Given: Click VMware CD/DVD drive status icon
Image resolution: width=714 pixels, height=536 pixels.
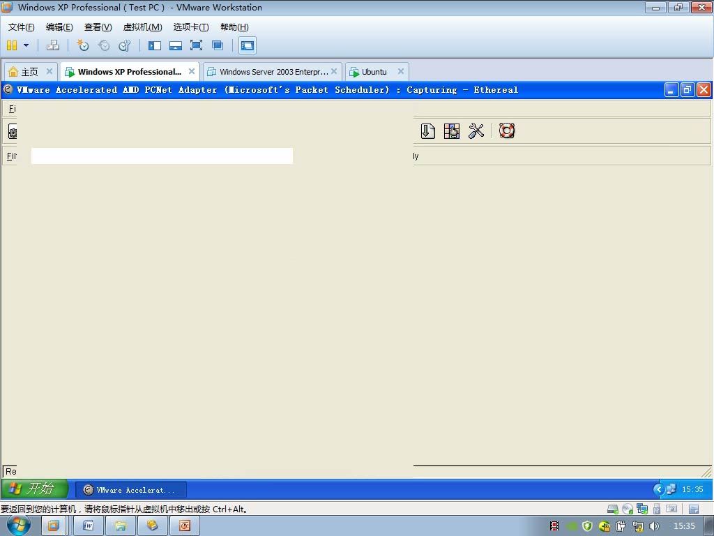Looking at the screenshot, I should coord(628,509).
